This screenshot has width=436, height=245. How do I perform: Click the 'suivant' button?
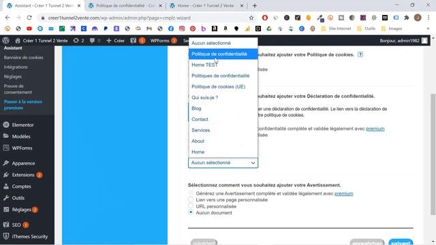(x=401, y=242)
